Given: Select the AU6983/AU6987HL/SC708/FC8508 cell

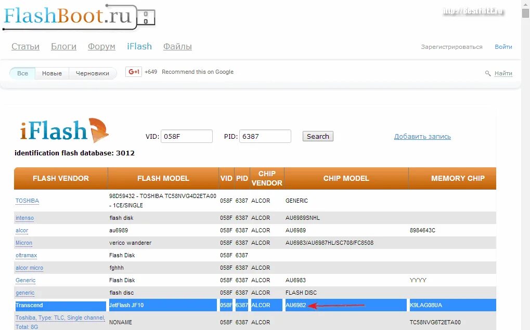Looking at the screenshot, I should pyautogui.click(x=330, y=243).
